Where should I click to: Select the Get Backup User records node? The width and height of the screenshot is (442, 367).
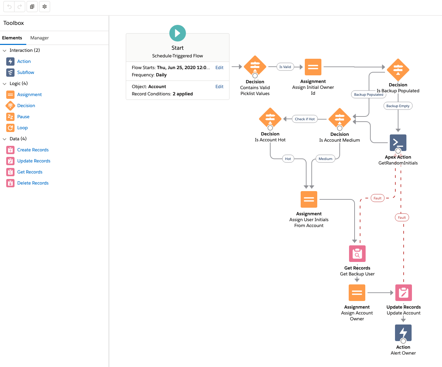click(357, 254)
